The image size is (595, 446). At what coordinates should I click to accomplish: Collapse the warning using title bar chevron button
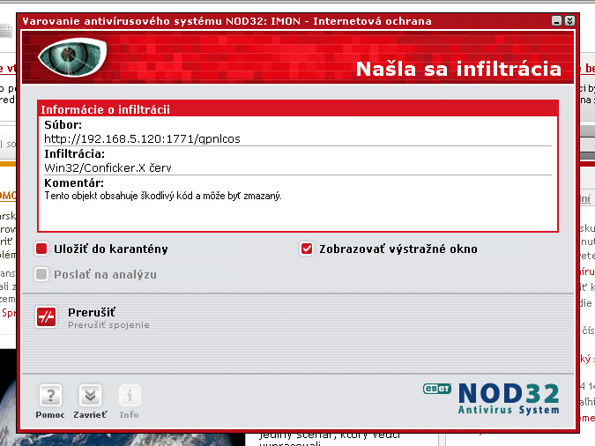click(569, 21)
